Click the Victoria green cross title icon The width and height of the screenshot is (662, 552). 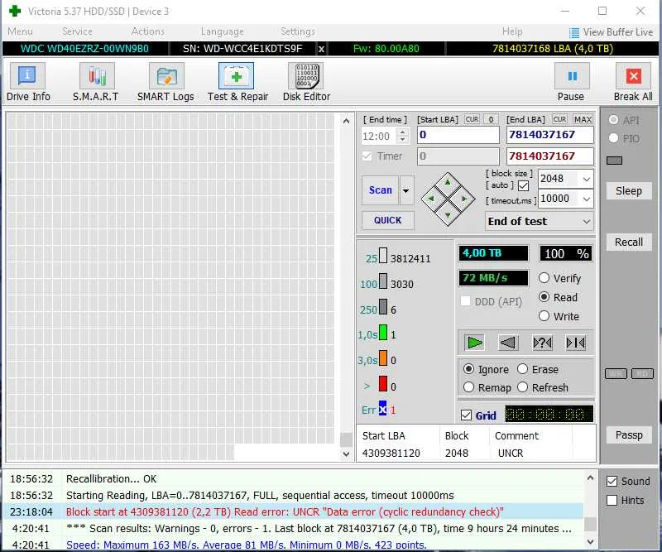coord(15,11)
